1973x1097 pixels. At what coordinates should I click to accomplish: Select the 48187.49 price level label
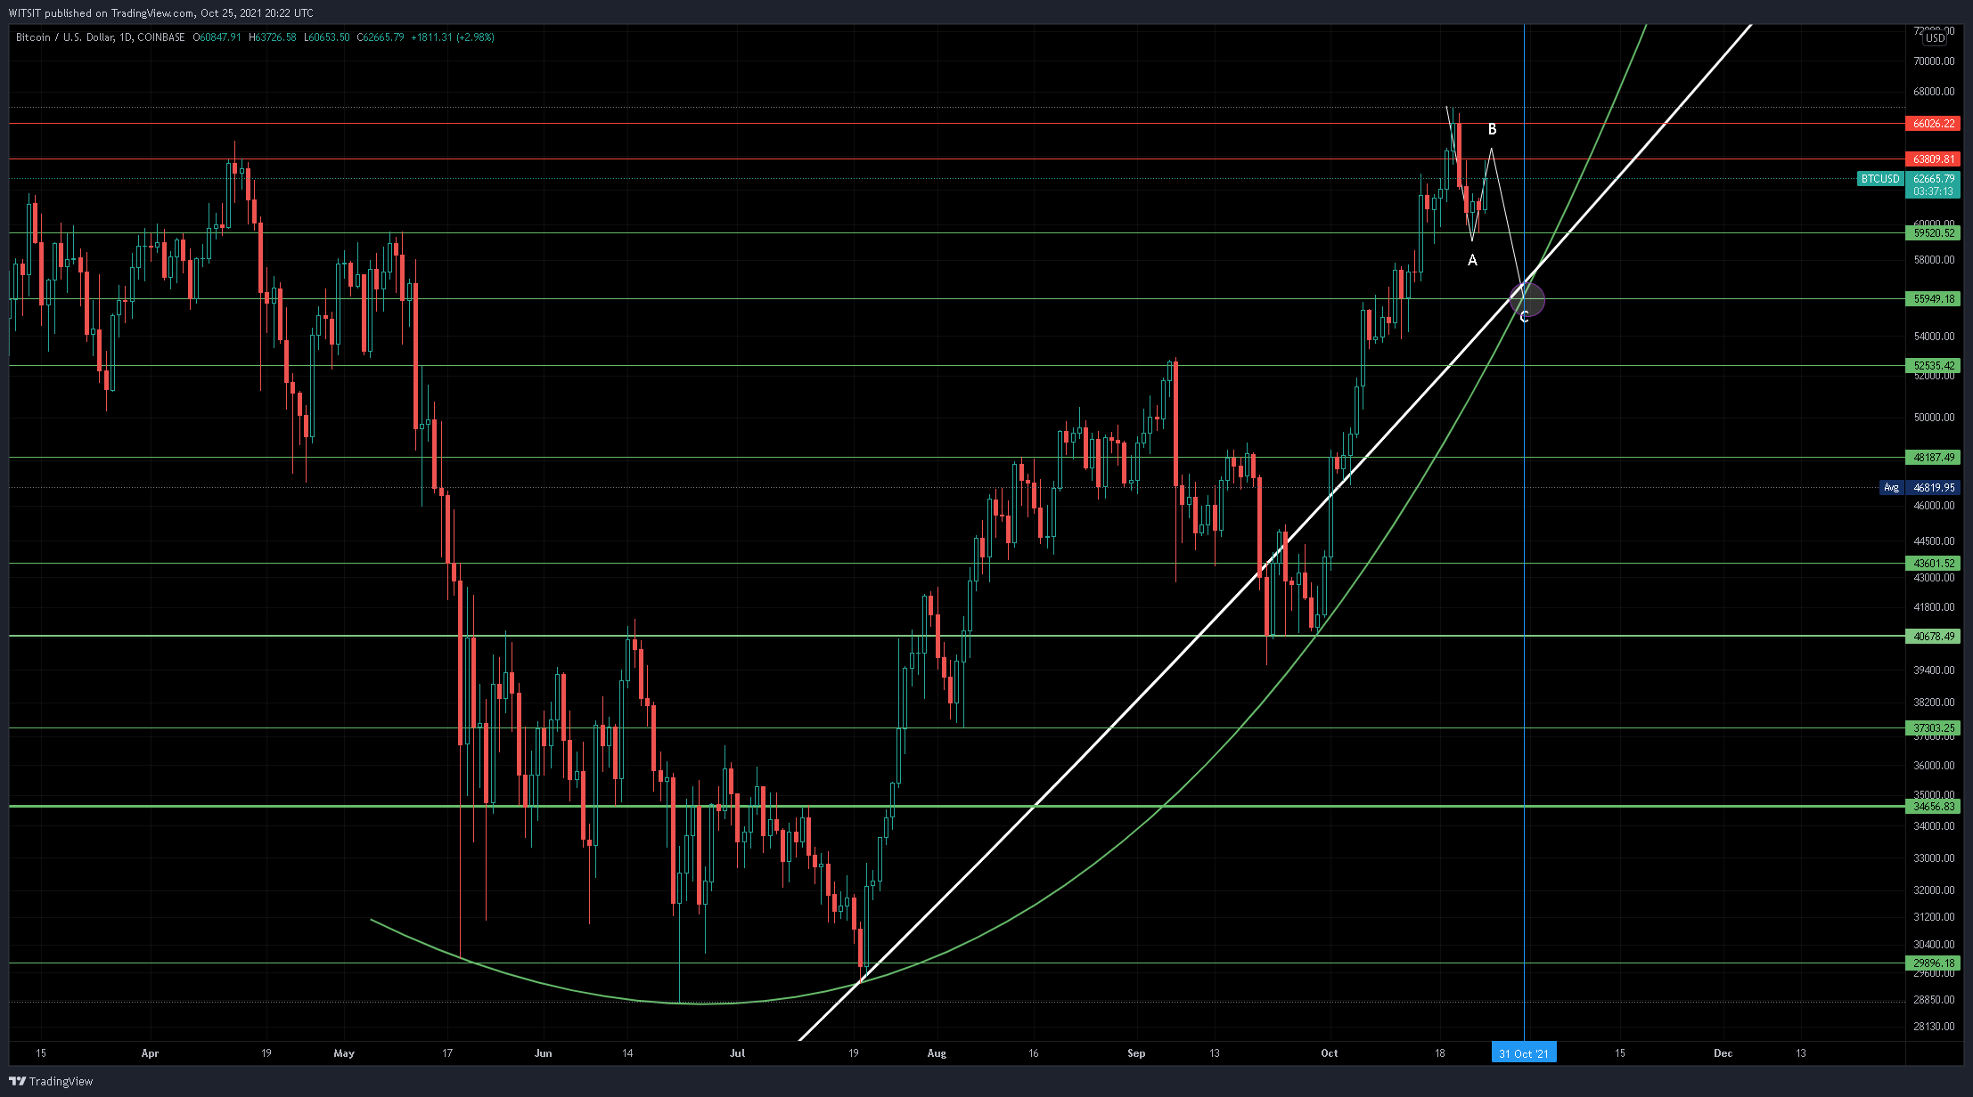tap(1934, 458)
